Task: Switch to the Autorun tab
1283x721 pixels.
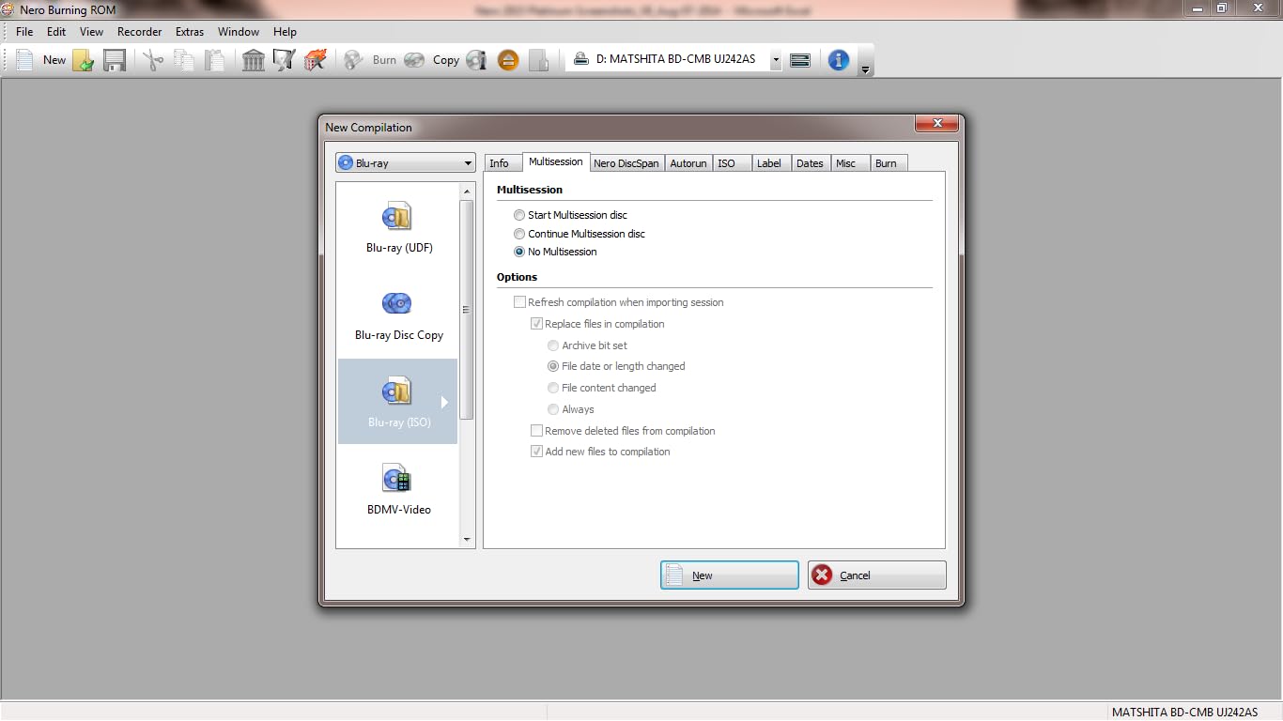Action: coord(688,163)
